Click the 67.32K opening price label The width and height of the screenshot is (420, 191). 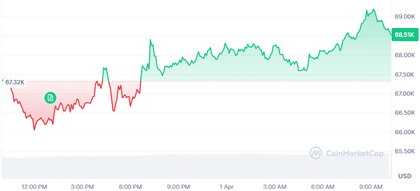click(14, 82)
